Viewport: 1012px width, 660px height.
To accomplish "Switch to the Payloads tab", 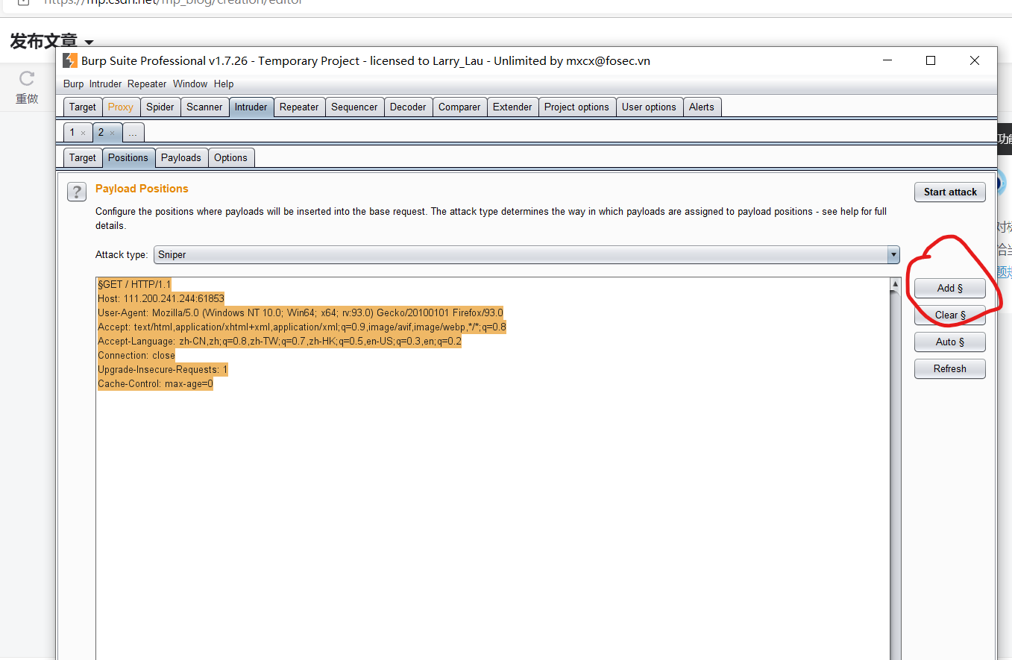I will pyautogui.click(x=181, y=157).
